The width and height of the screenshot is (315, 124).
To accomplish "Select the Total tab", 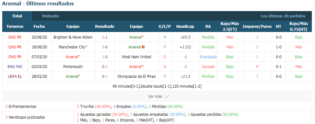I will click(17, 16).
